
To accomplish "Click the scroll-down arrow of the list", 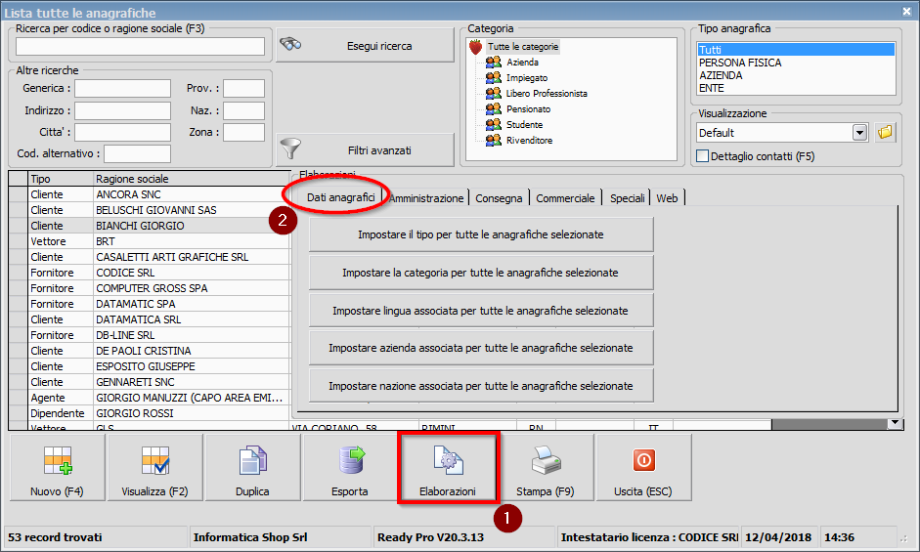I will click(895, 423).
